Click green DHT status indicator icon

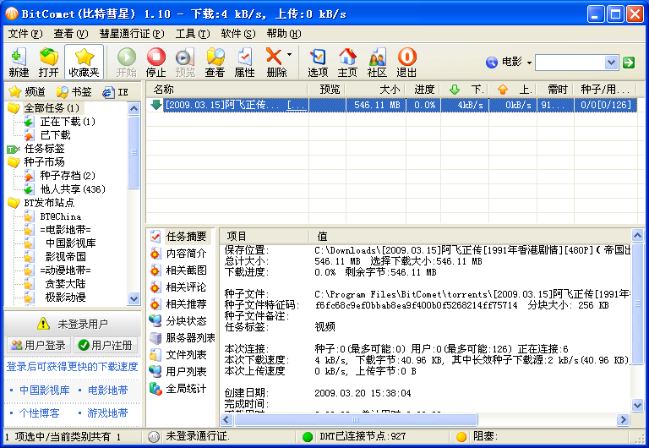tap(308, 437)
